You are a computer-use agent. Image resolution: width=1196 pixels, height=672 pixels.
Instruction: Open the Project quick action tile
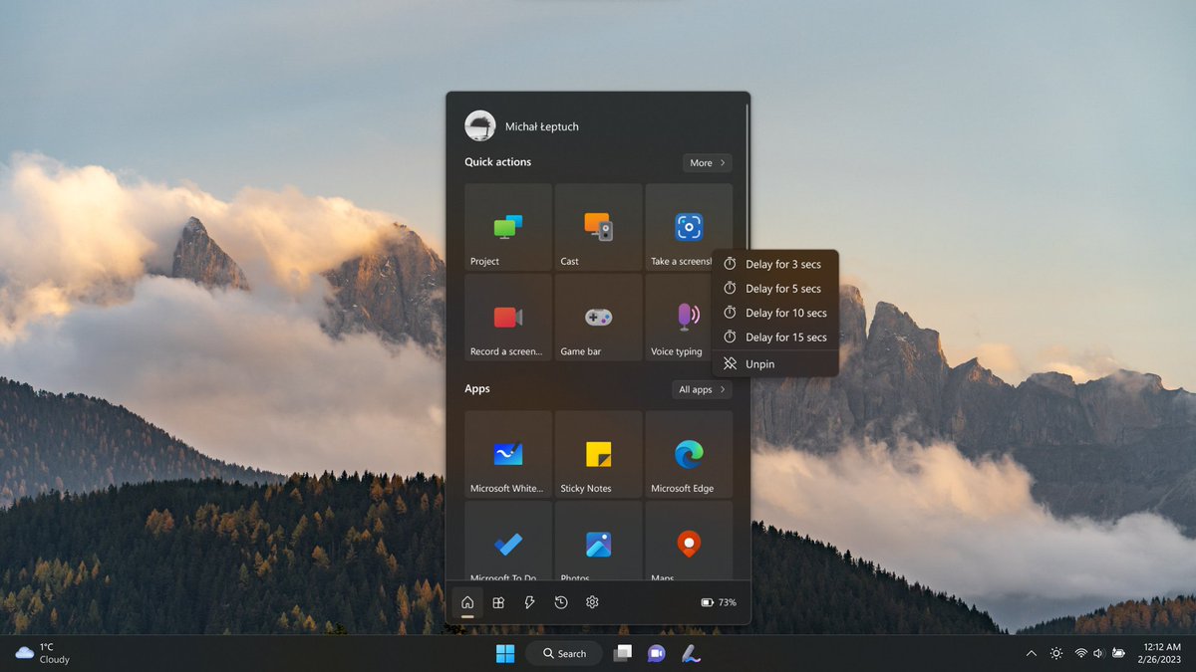(508, 227)
